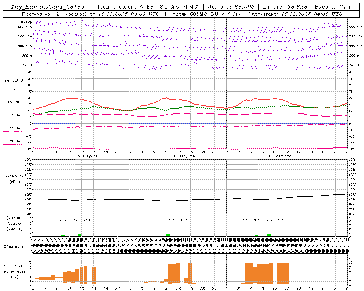Click the first circle in top cloudiness row
The width and height of the screenshot is (364, 291).
[x=33, y=240]
